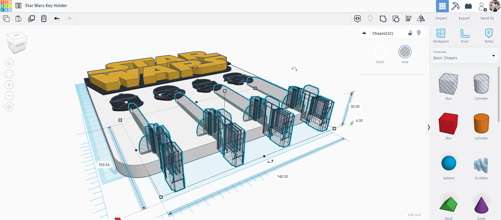Return to home view
Screen dimensions: 501x220
(9, 63)
